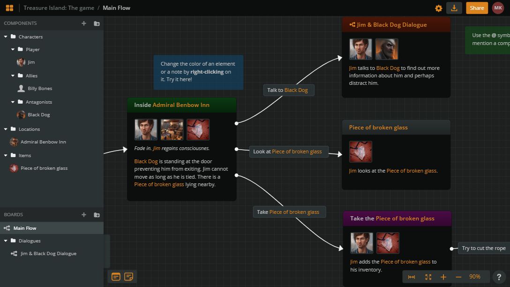The height and width of the screenshot is (287, 510).
Task: Create a new folder in the Components panel
Action: tap(96, 23)
